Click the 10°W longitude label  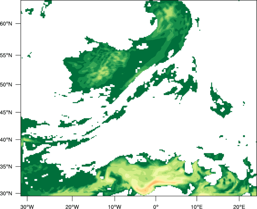[115, 207]
